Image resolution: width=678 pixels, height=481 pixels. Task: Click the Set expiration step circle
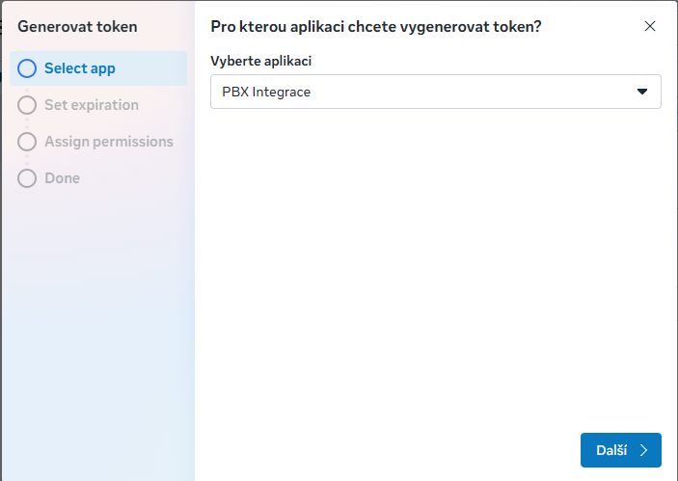pos(27,105)
